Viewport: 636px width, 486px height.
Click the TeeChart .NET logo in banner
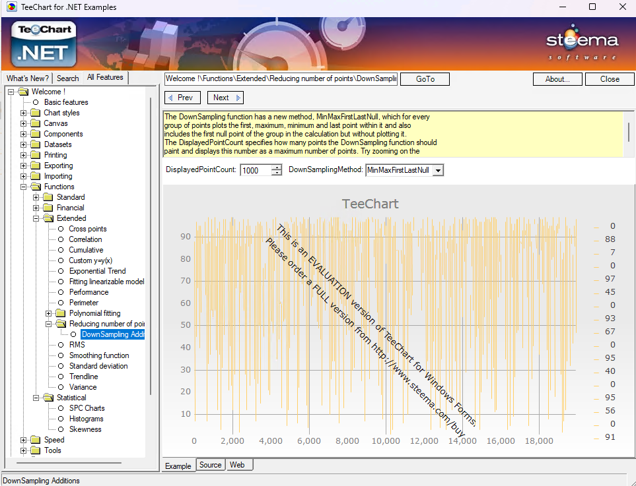(x=44, y=44)
